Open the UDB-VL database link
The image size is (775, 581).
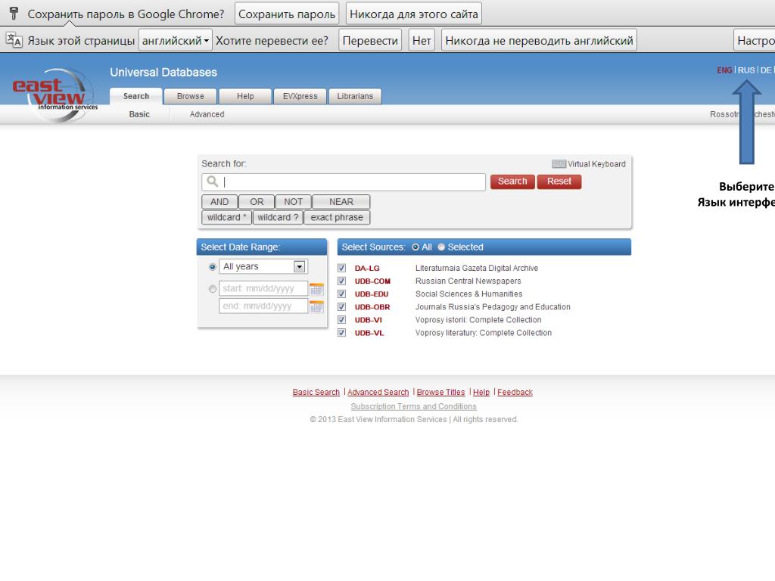[x=369, y=333]
